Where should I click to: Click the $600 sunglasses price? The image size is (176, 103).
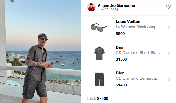tap(120, 34)
